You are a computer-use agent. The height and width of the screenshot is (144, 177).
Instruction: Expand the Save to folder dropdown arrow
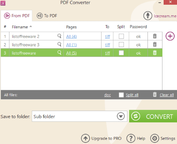pyautogui.click(x=121, y=116)
